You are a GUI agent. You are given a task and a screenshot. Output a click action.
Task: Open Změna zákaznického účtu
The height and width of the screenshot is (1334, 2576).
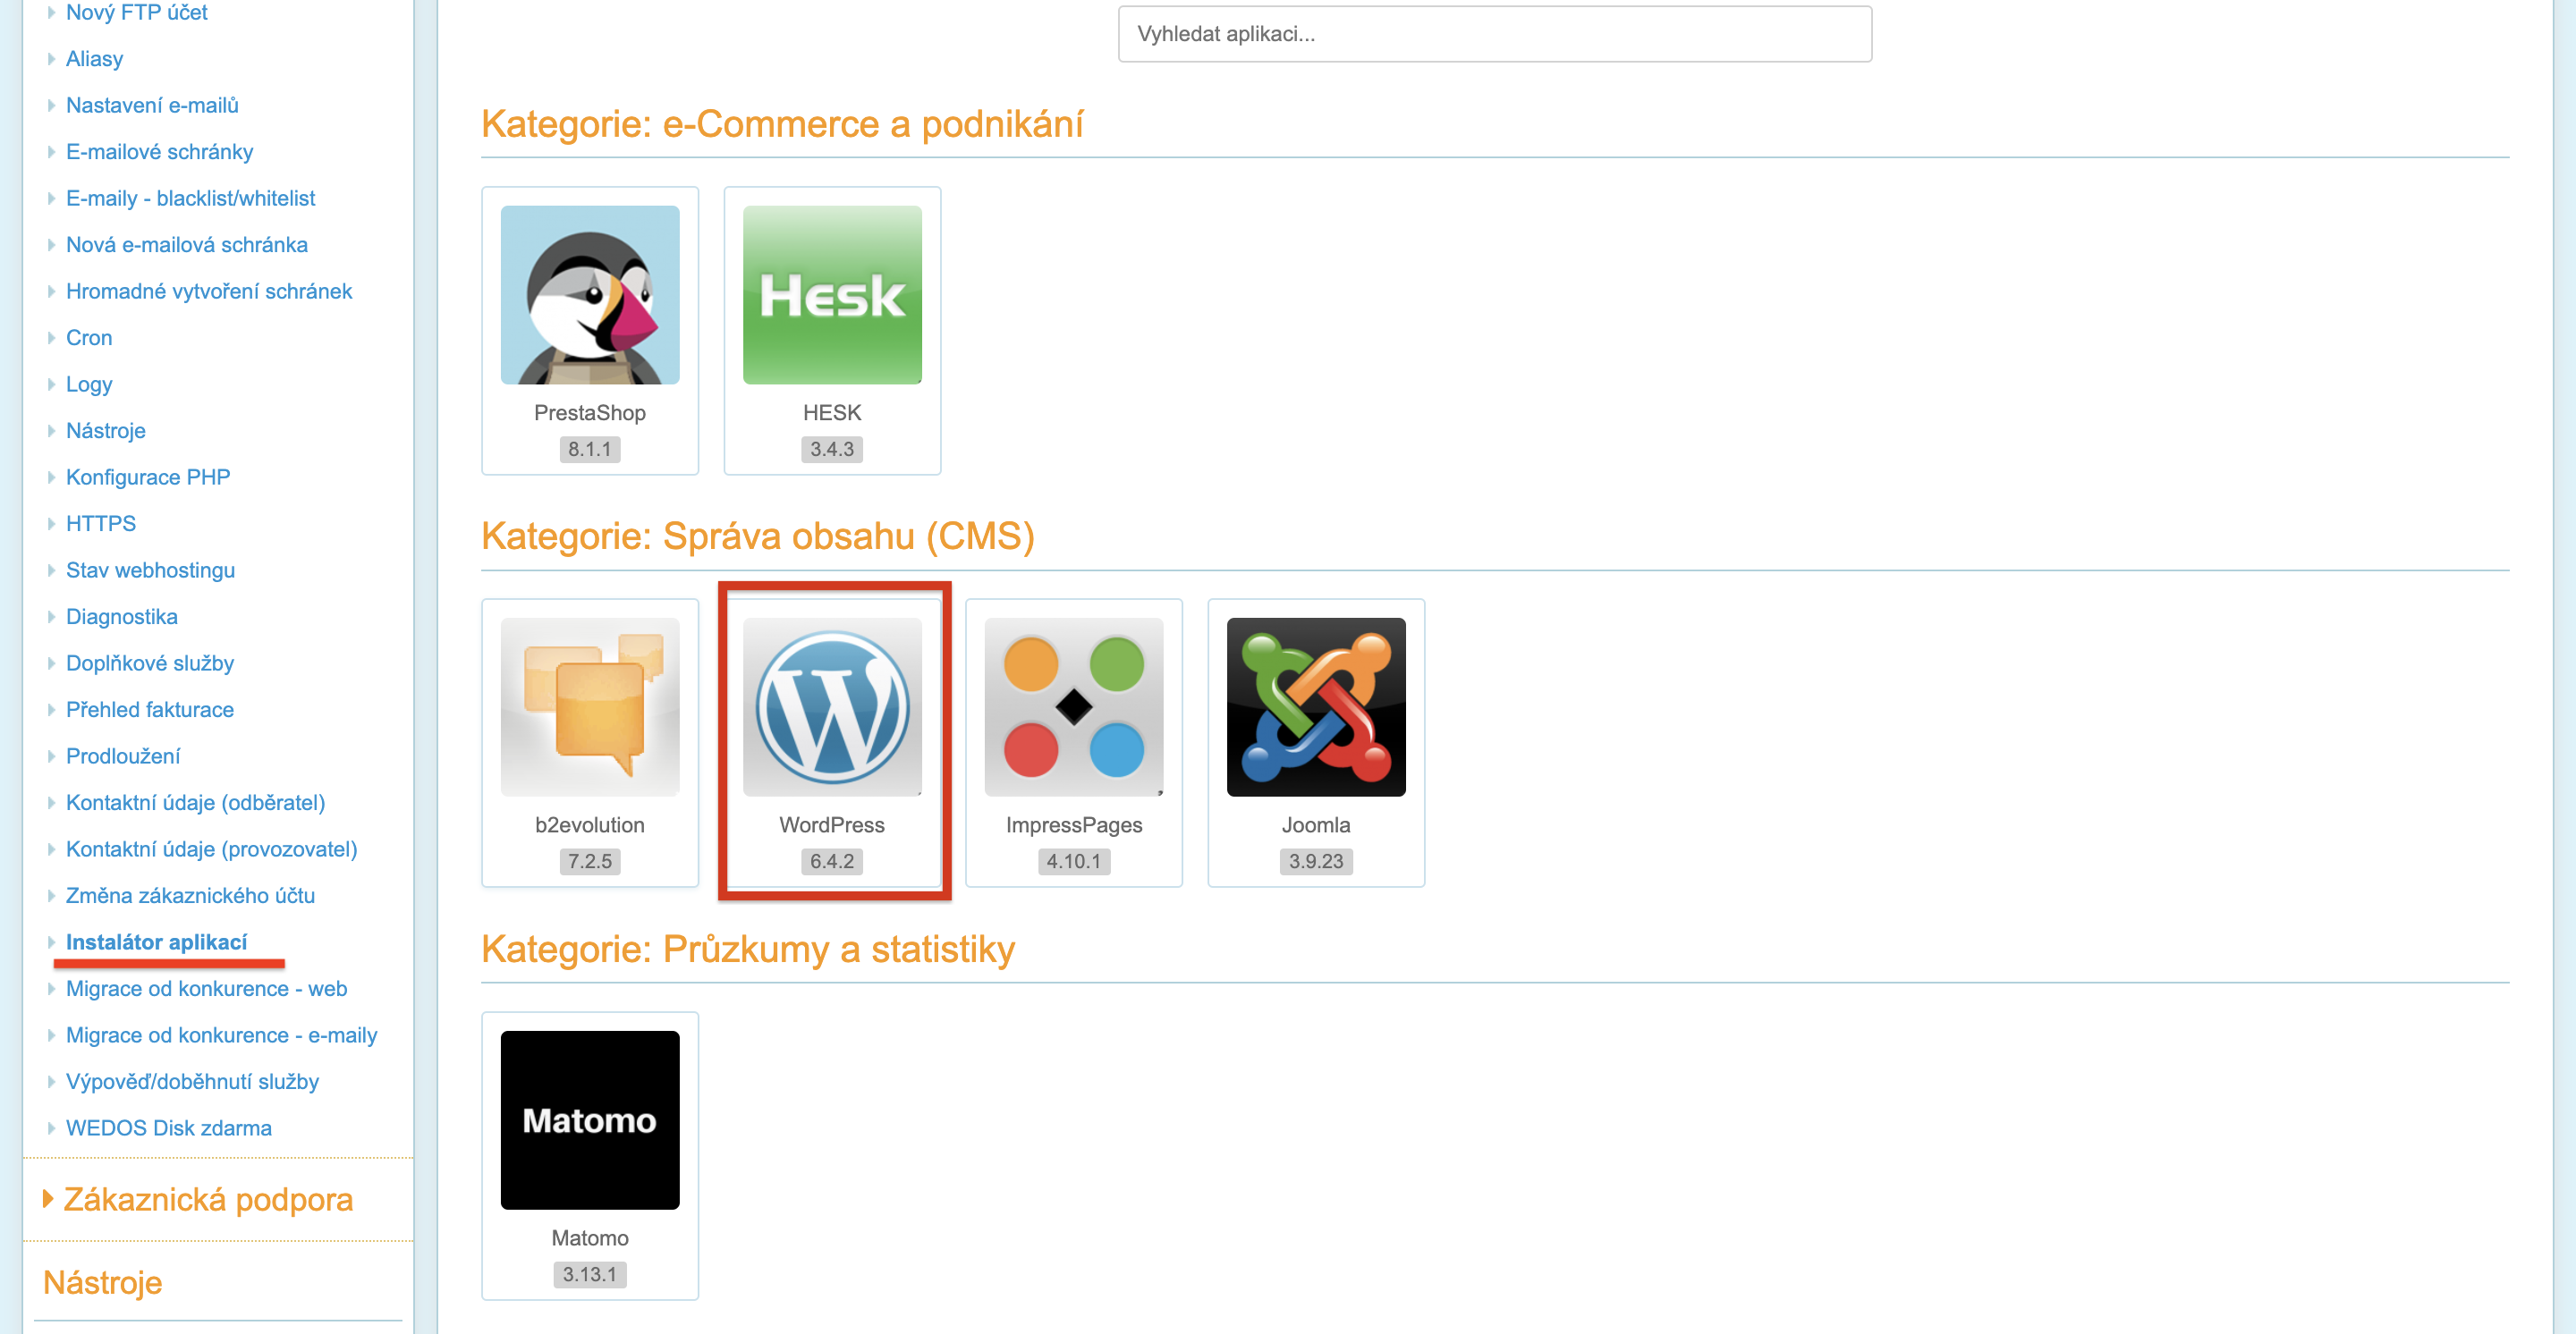[191, 895]
